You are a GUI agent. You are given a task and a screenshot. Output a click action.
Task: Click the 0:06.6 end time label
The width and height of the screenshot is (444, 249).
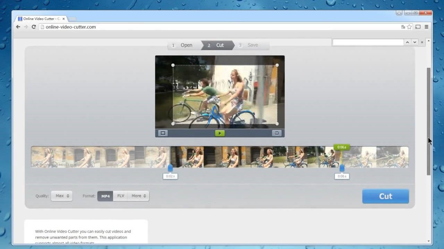coord(342,176)
